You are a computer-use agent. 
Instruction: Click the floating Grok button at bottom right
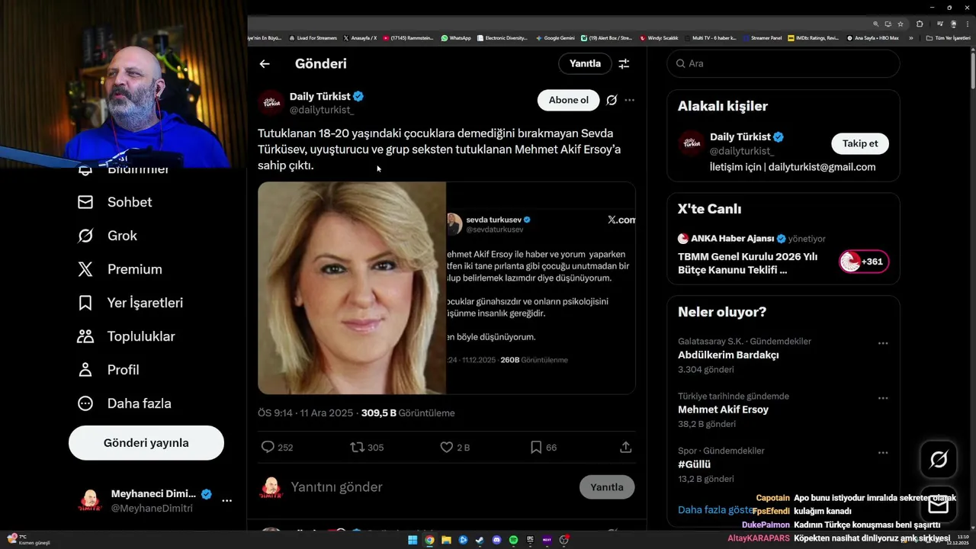[x=939, y=459]
